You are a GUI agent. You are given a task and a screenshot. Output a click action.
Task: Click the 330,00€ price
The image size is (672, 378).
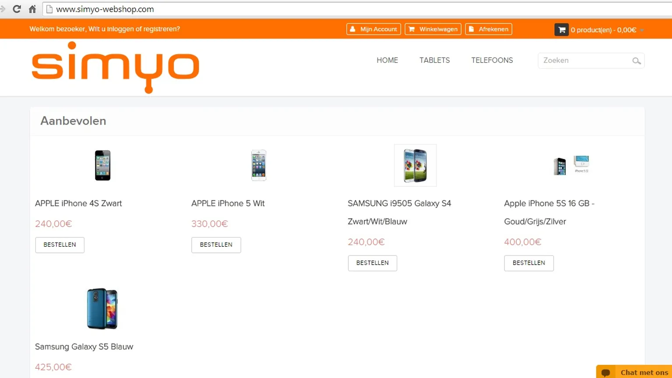[x=210, y=224]
